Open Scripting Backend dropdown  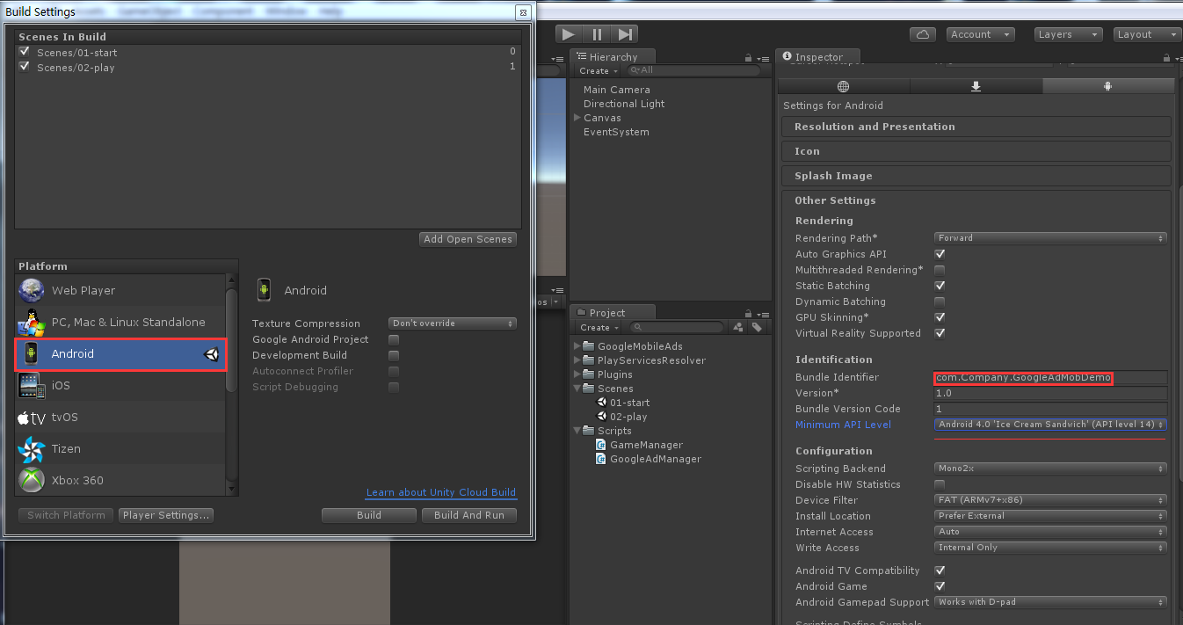click(1050, 469)
